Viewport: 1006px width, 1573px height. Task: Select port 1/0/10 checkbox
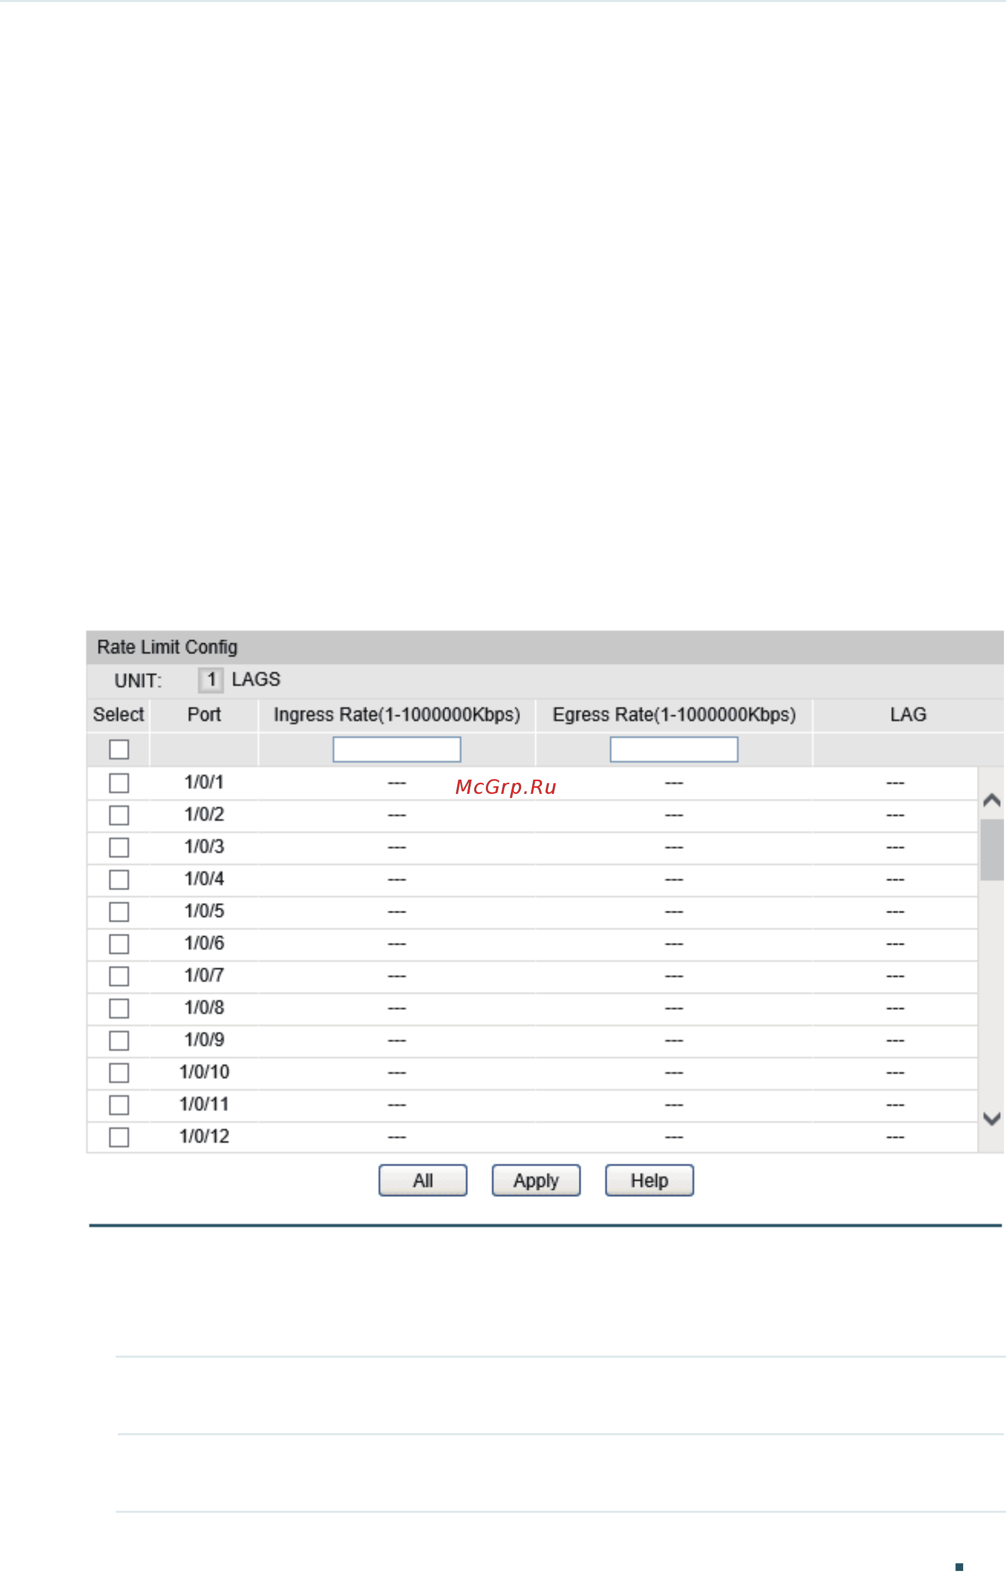[x=119, y=1073]
